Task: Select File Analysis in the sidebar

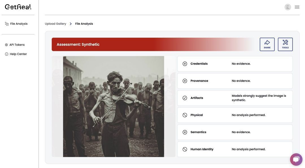Action: click(x=19, y=24)
